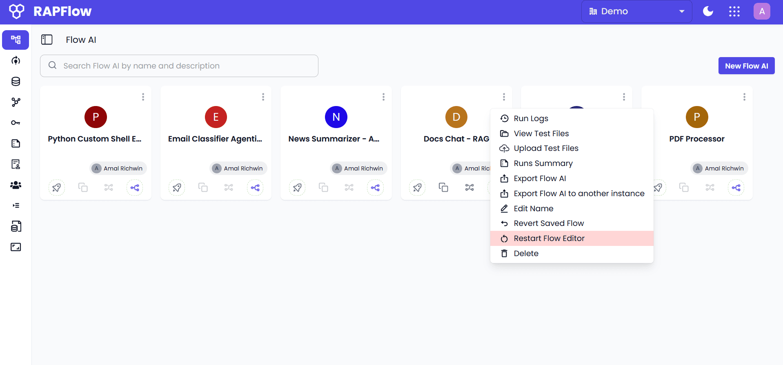Open Runs Summary from menu

(x=572, y=164)
